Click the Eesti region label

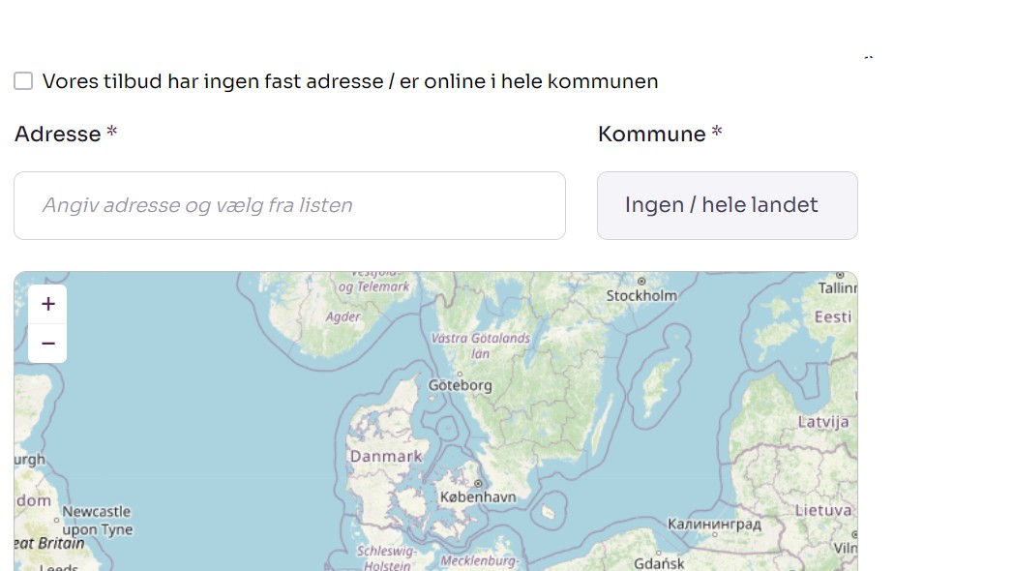coord(834,316)
